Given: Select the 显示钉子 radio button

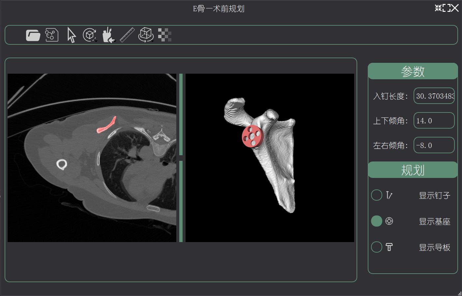Looking at the screenshot, I should 377,195.
